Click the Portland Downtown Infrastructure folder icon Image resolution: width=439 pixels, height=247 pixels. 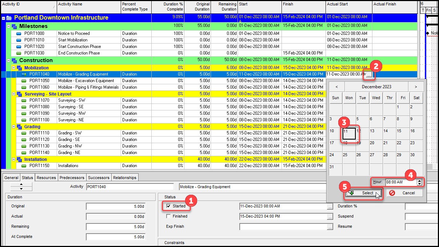click(9, 18)
